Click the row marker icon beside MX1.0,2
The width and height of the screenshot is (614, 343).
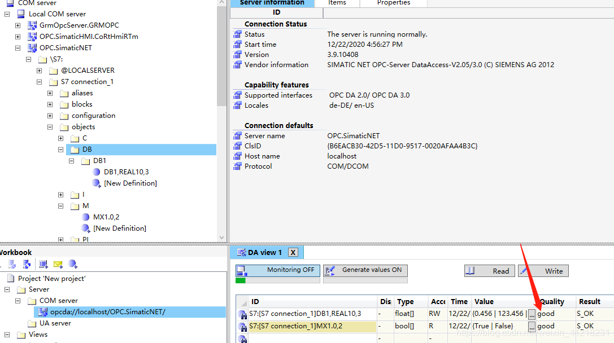[x=243, y=326]
